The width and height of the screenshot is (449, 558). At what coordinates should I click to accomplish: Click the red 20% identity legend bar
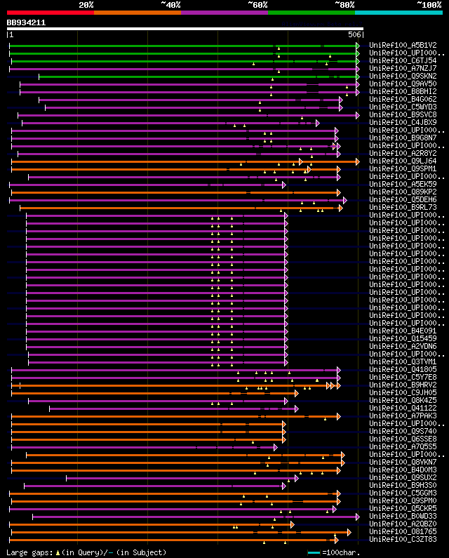tap(51, 13)
